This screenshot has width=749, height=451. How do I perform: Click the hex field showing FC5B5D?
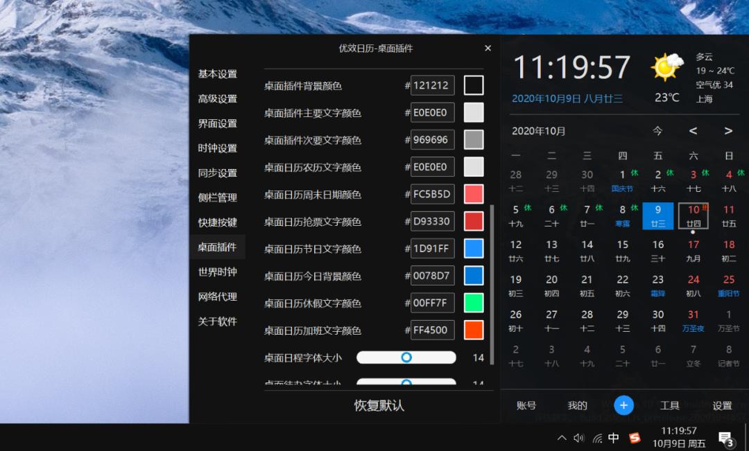click(x=432, y=194)
